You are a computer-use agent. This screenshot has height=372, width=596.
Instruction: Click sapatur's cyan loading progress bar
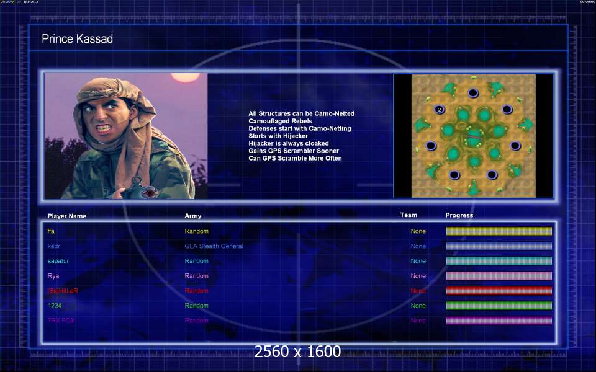[x=499, y=261]
